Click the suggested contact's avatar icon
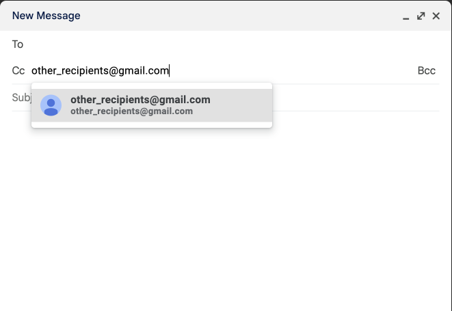452x311 pixels. tap(51, 105)
